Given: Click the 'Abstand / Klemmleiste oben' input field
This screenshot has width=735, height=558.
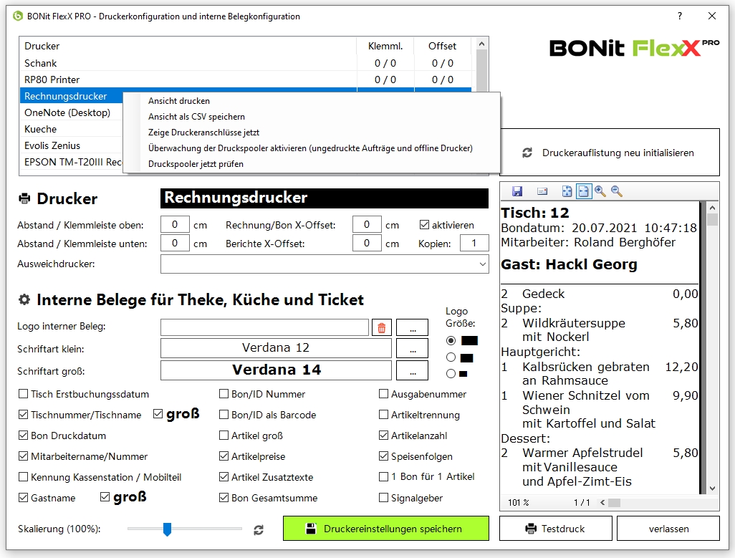Looking at the screenshot, I should click(175, 225).
